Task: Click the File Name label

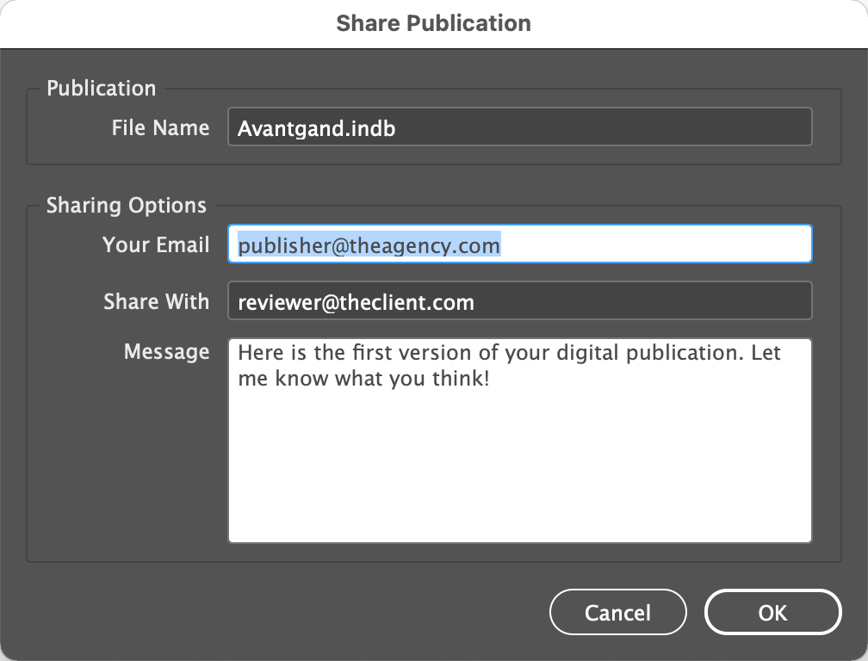Action: point(160,127)
